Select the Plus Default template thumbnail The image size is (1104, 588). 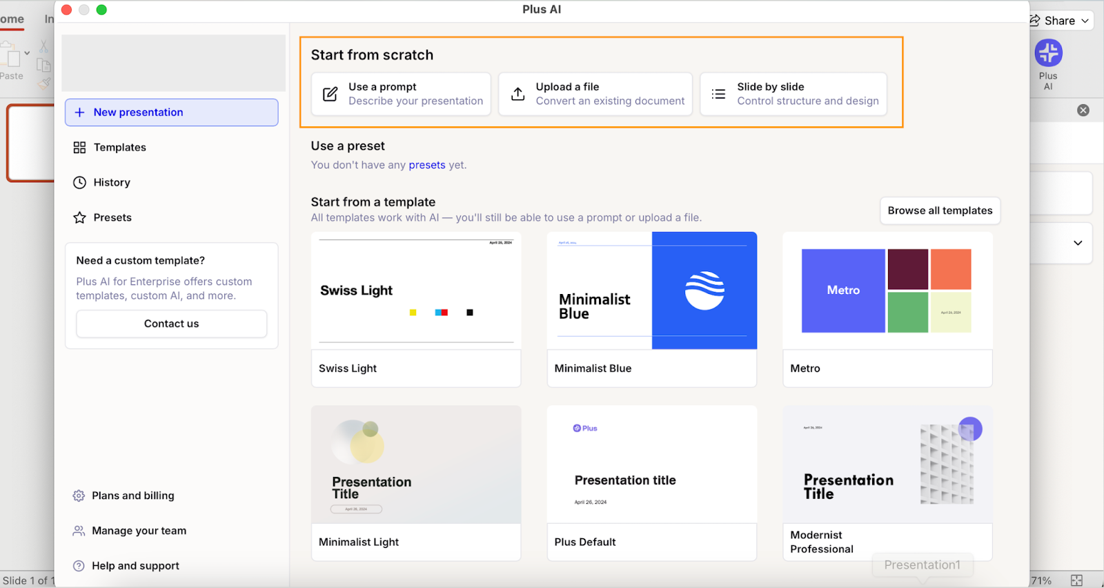click(652, 464)
